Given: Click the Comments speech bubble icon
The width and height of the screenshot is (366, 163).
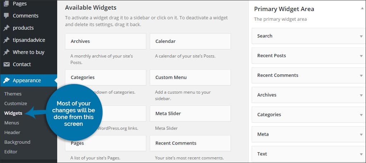Looking at the screenshot, I should 6,16.
